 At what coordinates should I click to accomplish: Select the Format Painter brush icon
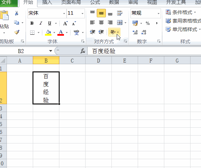[x=17, y=32]
